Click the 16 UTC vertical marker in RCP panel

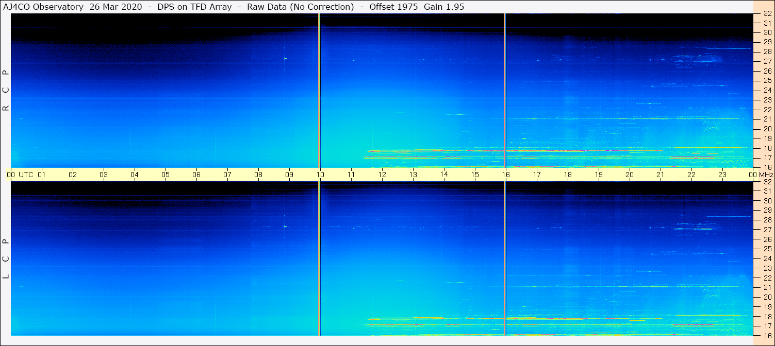click(x=505, y=90)
